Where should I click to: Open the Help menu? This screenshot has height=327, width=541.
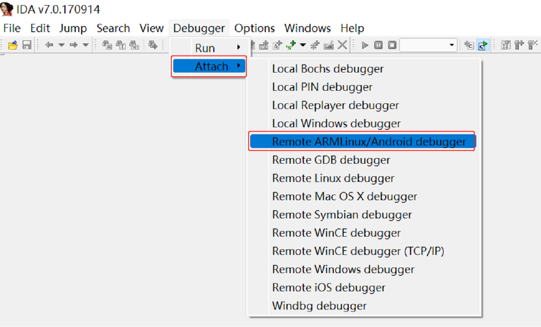[352, 28]
